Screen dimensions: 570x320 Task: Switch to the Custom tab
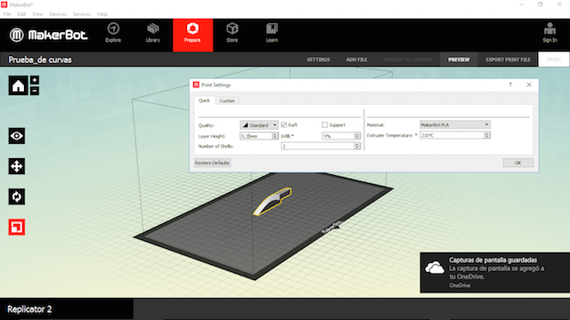tap(227, 100)
